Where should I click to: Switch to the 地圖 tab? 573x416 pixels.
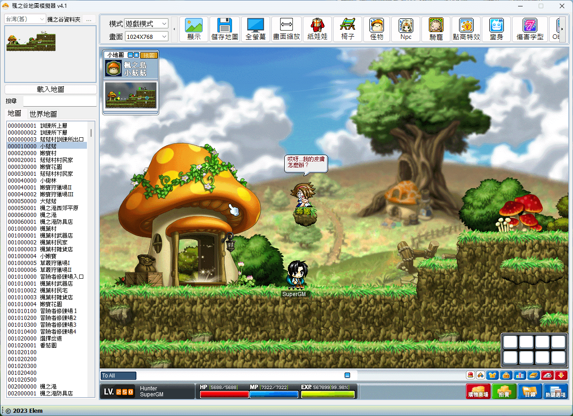(15, 113)
